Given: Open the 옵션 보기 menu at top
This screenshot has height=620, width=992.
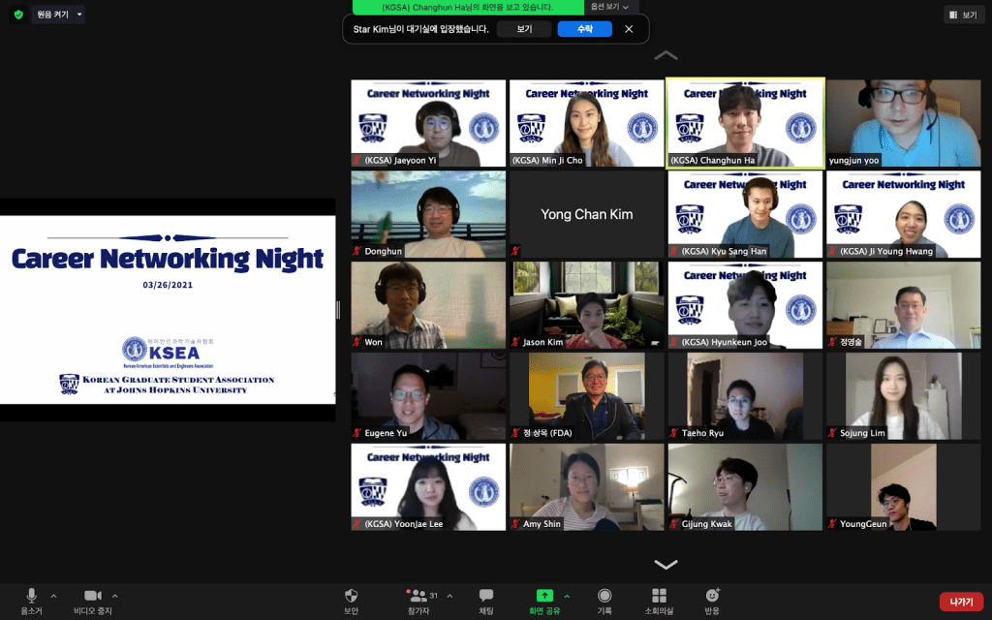Looking at the screenshot, I should click(x=611, y=7).
